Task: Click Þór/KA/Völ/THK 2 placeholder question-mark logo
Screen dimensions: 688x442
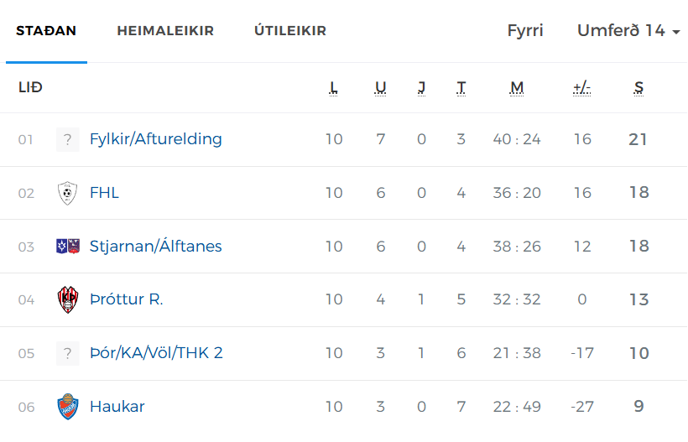Action: tap(68, 353)
